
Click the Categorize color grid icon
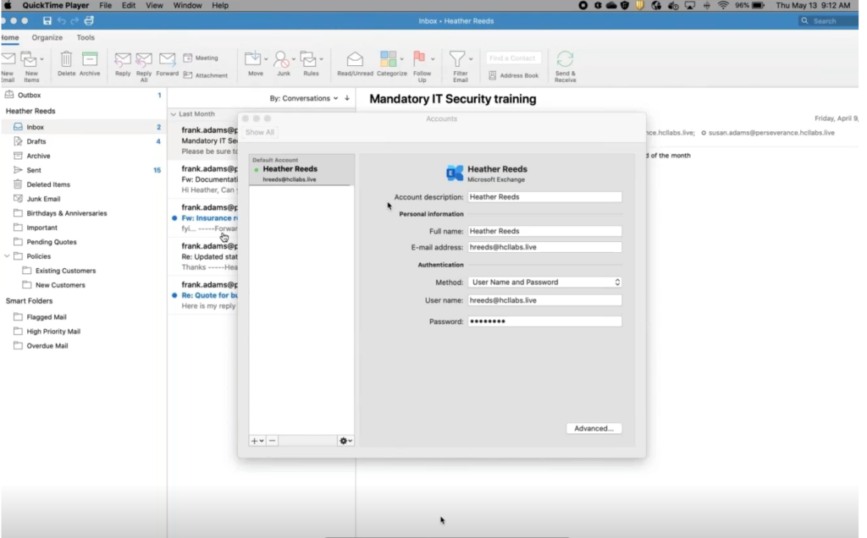[388, 58]
